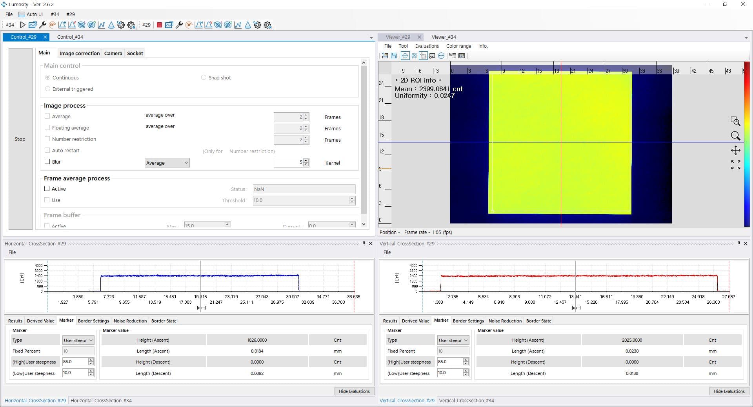753x407 pixels.
Task: Adjust vertical (Low)User steepness stepper
Action: tap(466, 373)
